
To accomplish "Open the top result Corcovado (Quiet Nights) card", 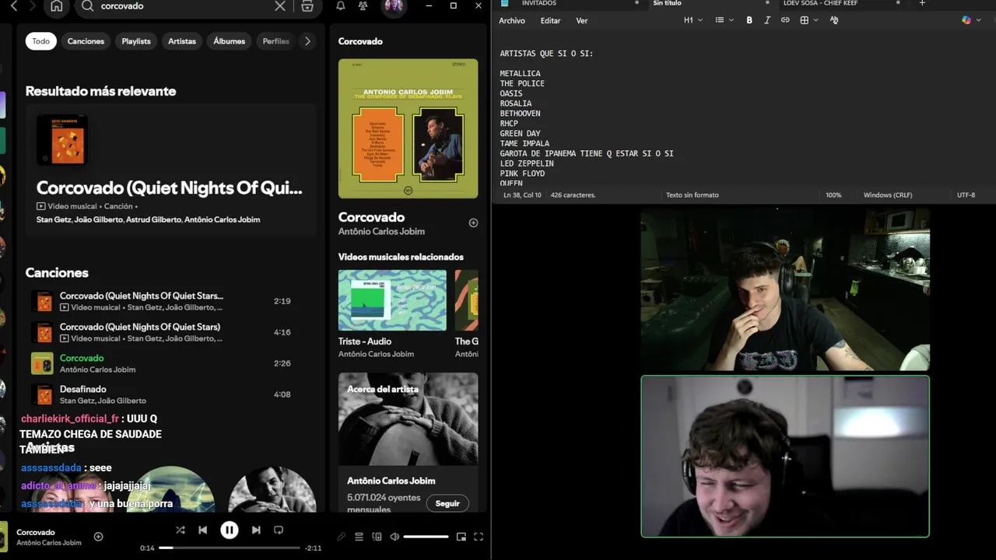I will 171,170.
